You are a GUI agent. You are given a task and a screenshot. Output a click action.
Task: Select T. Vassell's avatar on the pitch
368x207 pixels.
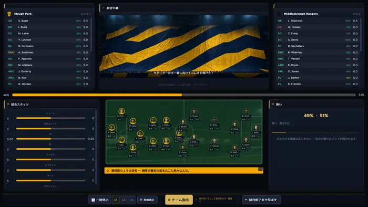[x=214, y=141]
